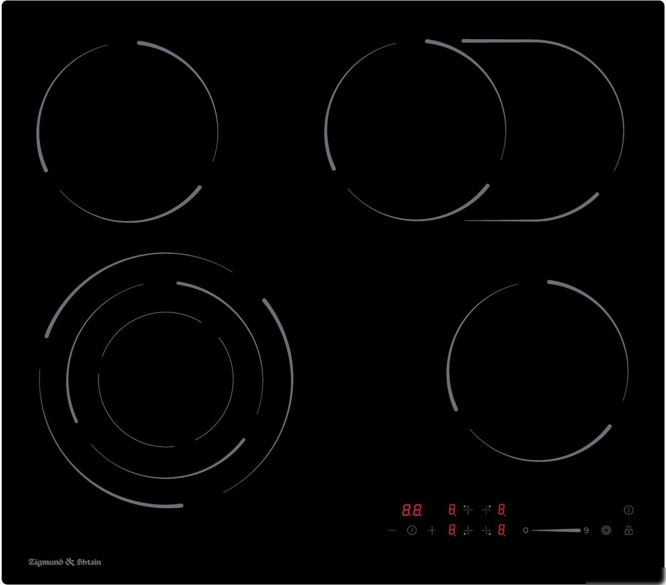Screen dimensions: 666x585
Task: Touch the rear-left single cooking zone
Action: [x=128, y=132]
